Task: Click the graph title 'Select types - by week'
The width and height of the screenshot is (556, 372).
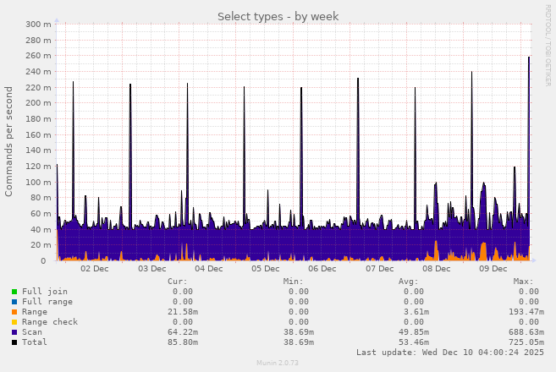Action: pyautogui.click(x=278, y=16)
